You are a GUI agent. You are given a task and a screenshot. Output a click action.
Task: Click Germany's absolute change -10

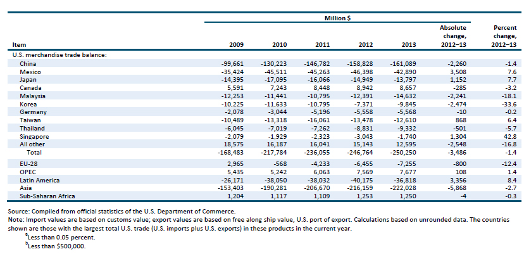pos(461,112)
